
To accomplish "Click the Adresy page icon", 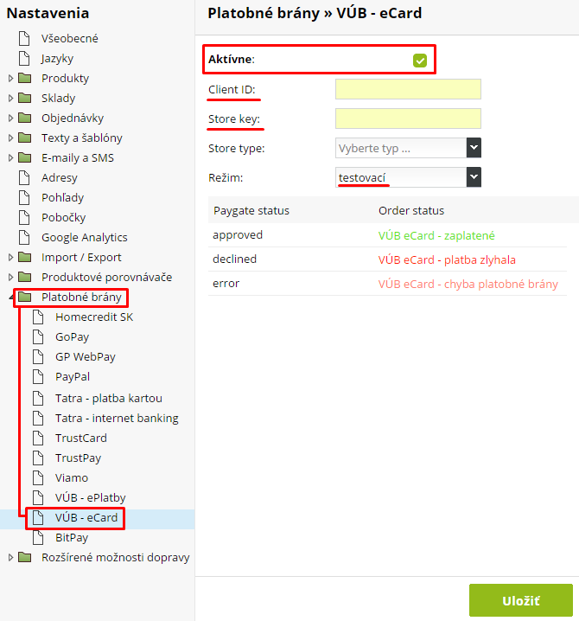I will (x=24, y=177).
